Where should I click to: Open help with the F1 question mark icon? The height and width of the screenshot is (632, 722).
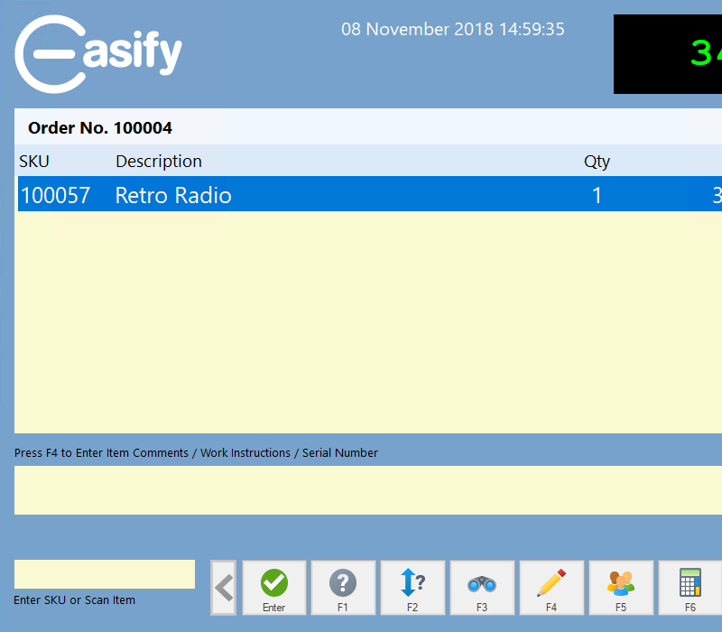[x=343, y=588]
